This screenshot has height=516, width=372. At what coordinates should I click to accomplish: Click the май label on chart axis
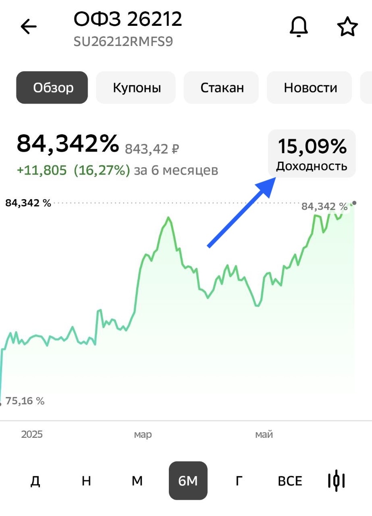click(264, 434)
